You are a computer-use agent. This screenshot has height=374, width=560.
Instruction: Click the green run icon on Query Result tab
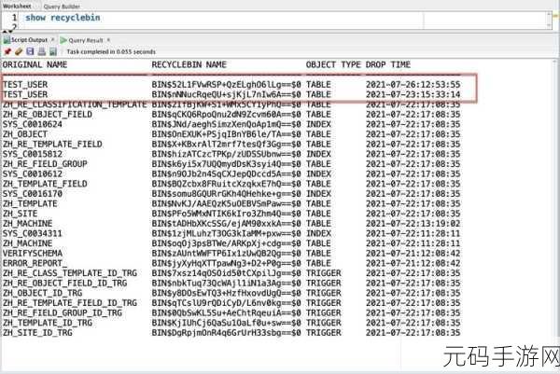(63, 40)
